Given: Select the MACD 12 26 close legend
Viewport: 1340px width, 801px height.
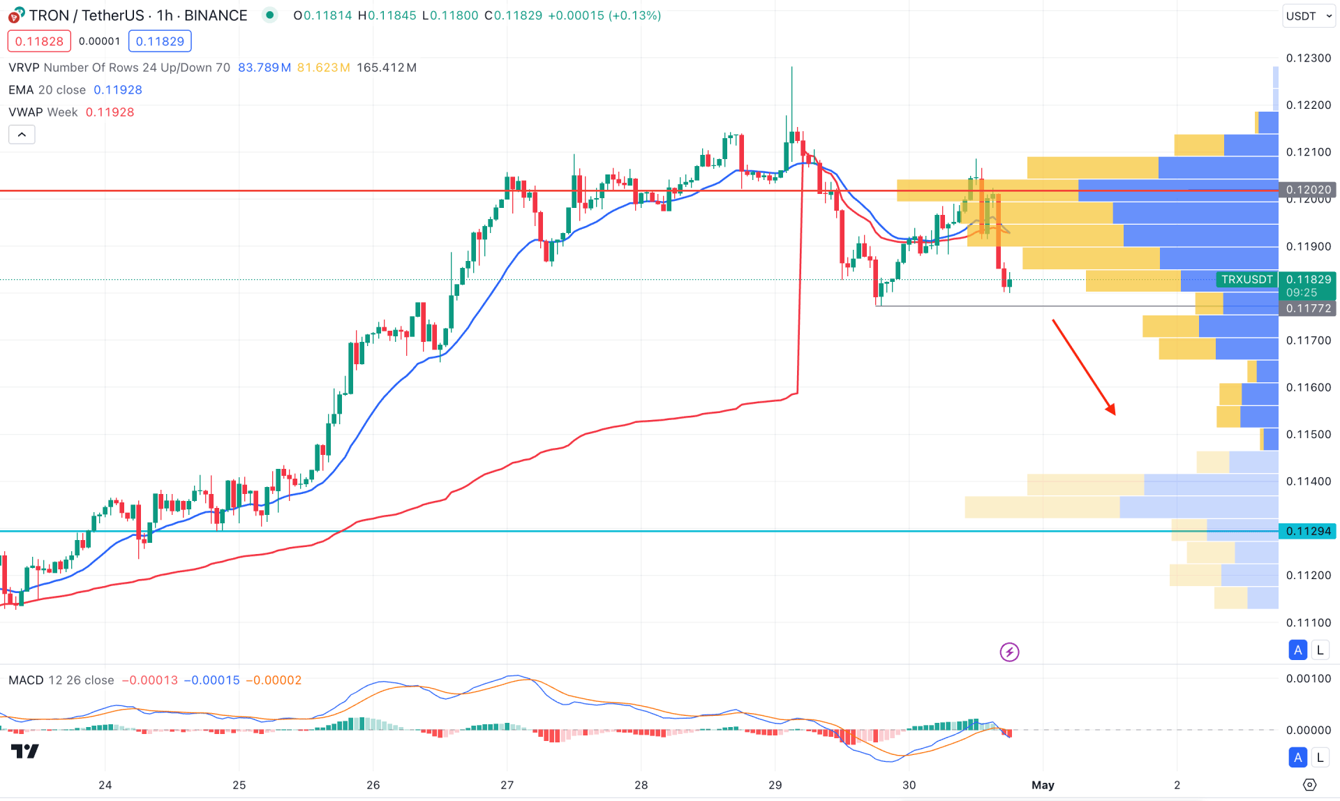Looking at the screenshot, I should [x=61, y=680].
